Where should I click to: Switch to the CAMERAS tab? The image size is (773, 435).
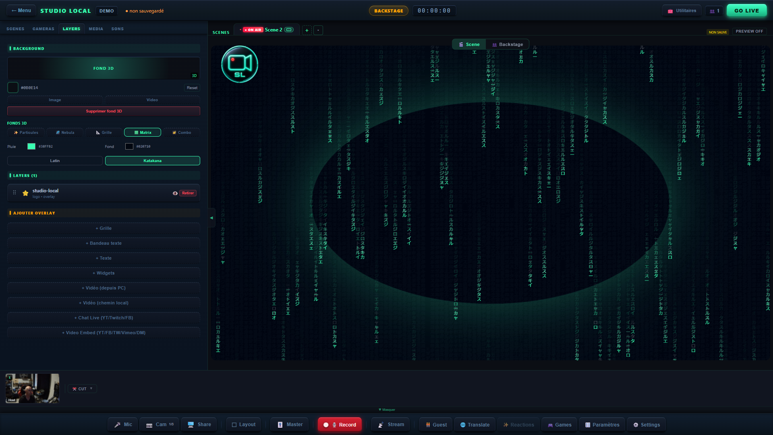43,29
